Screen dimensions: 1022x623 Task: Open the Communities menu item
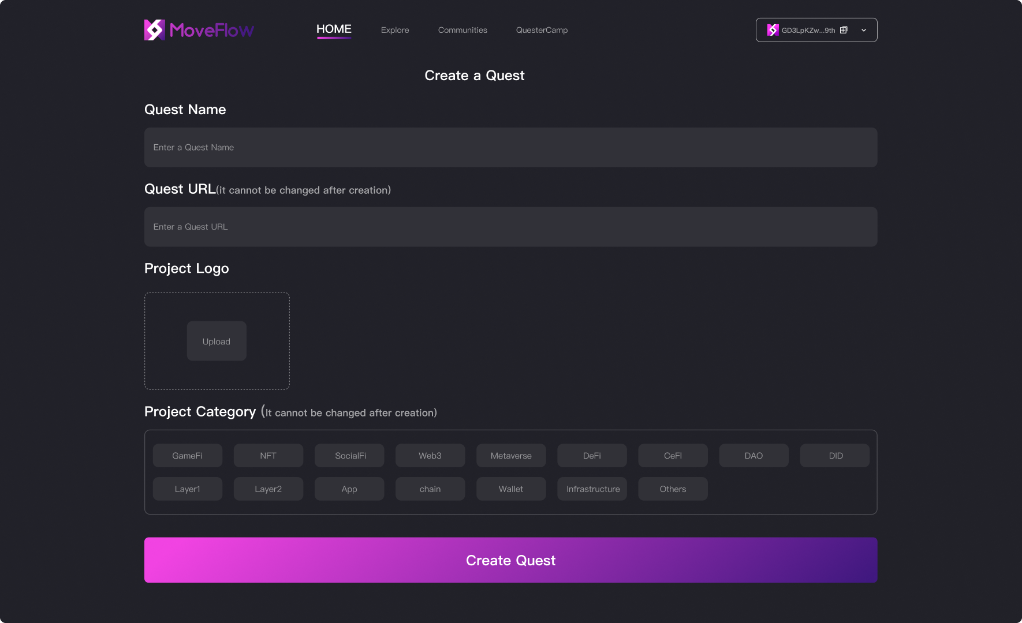(462, 30)
